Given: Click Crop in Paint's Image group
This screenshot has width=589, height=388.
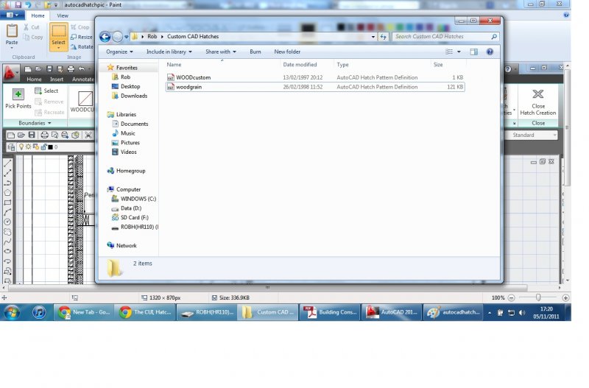Looking at the screenshot, I should 80,27.
